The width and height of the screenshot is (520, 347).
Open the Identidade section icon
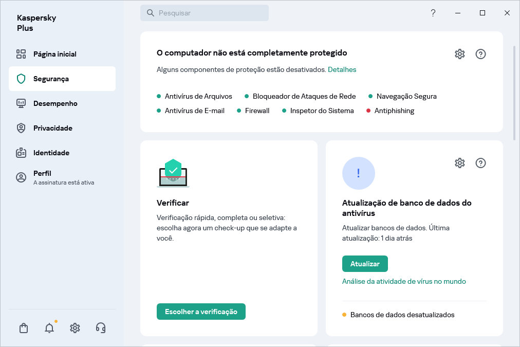(x=21, y=153)
